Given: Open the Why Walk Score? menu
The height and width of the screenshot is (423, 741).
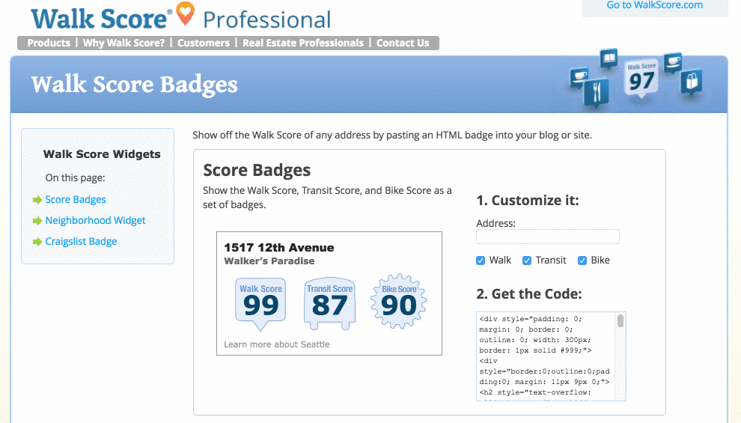Looking at the screenshot, I should [124, 43].
